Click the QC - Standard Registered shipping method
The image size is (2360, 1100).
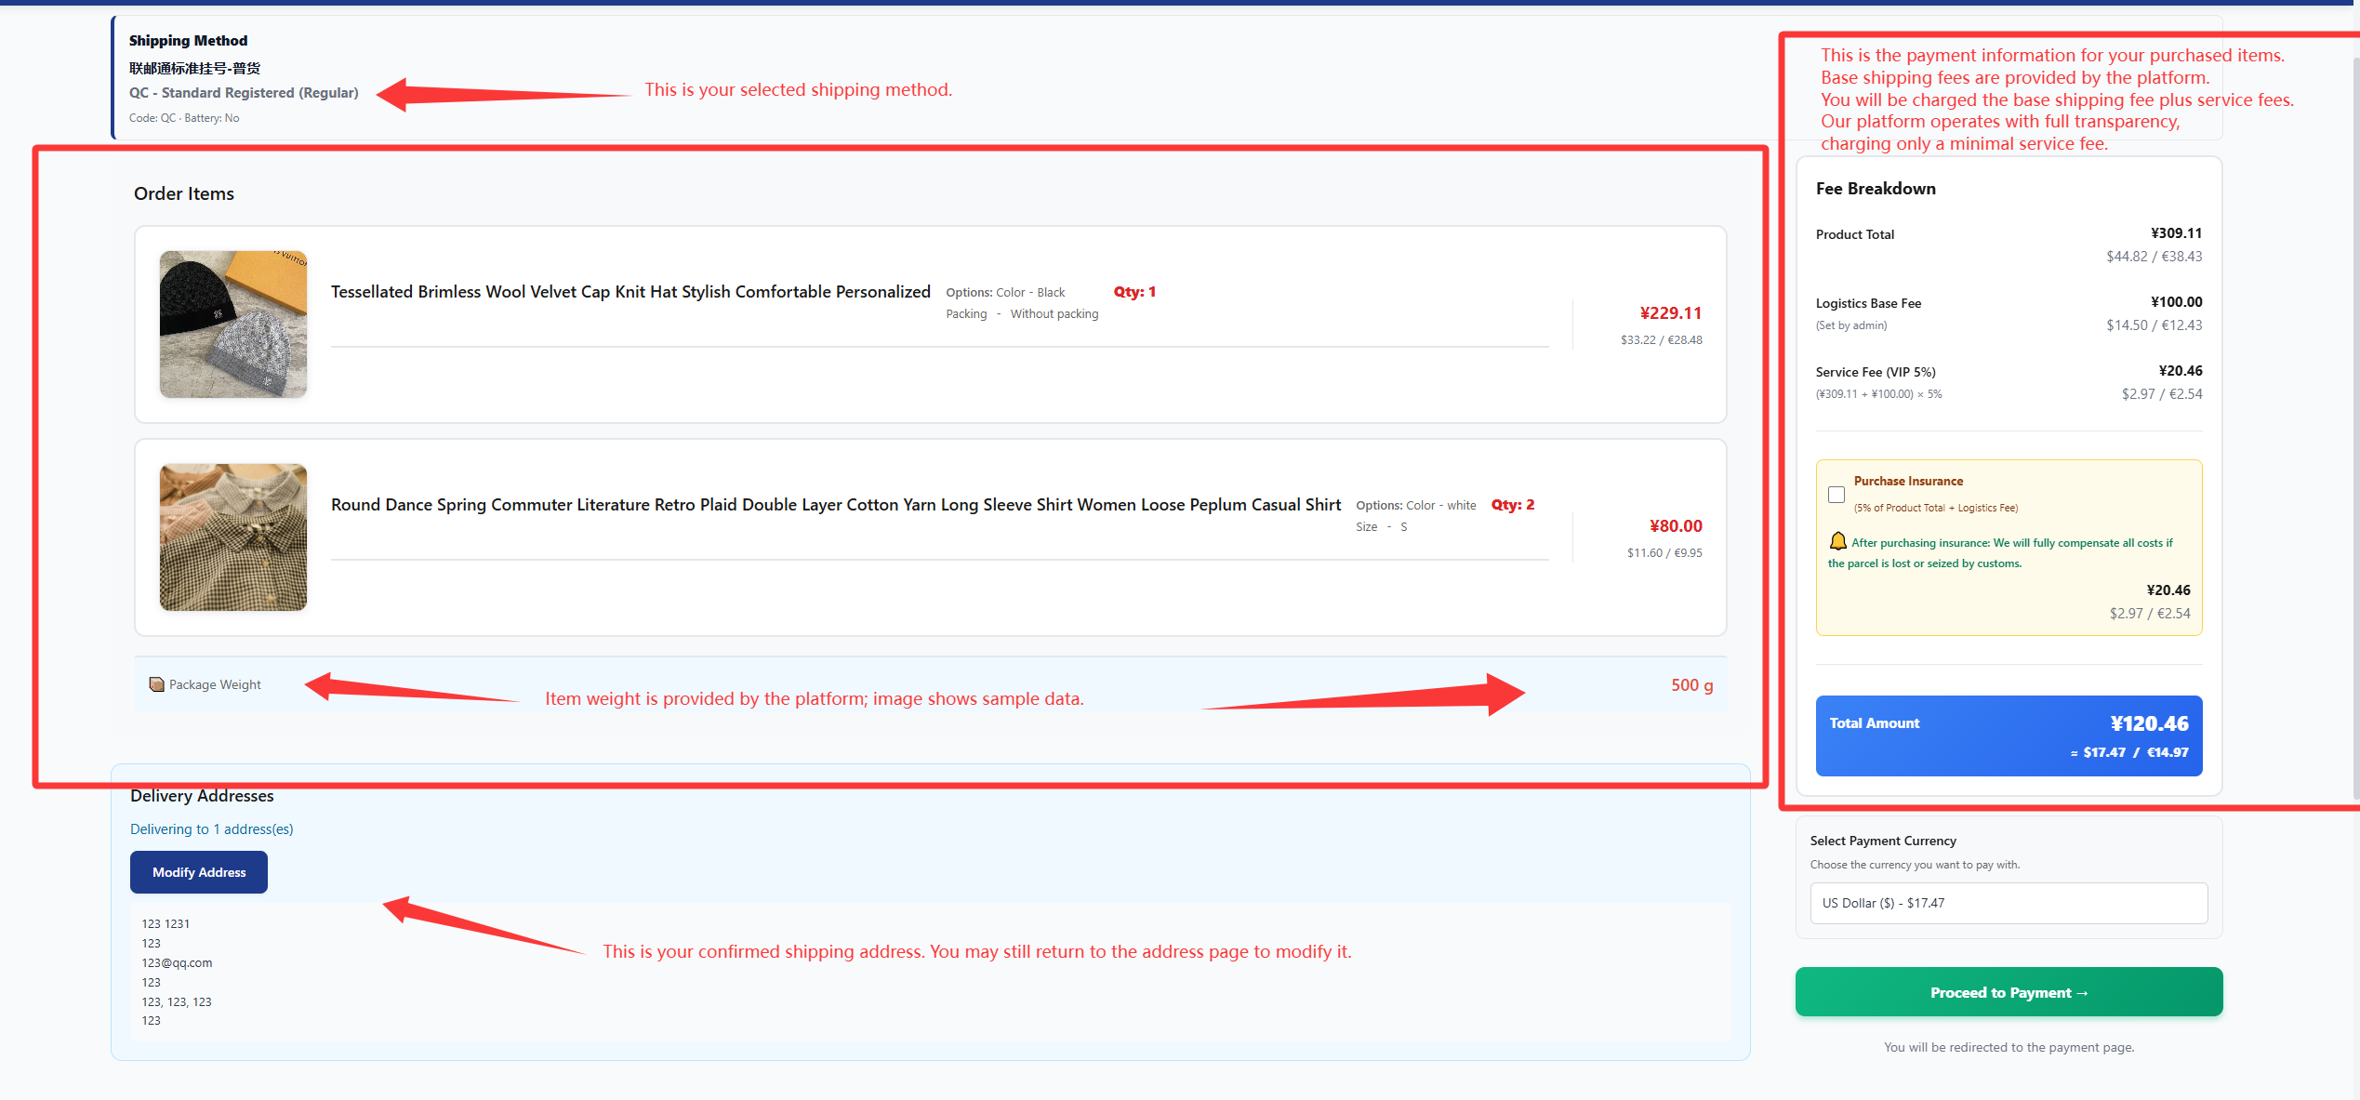tap(244, 93)
